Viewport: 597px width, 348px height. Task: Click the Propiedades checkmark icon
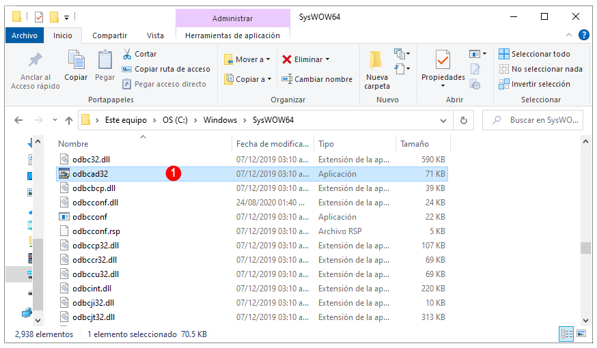443,60
